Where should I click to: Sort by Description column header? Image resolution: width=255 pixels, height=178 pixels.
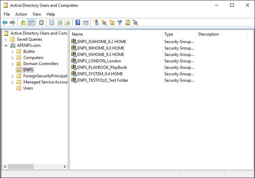tap(222, 34)
